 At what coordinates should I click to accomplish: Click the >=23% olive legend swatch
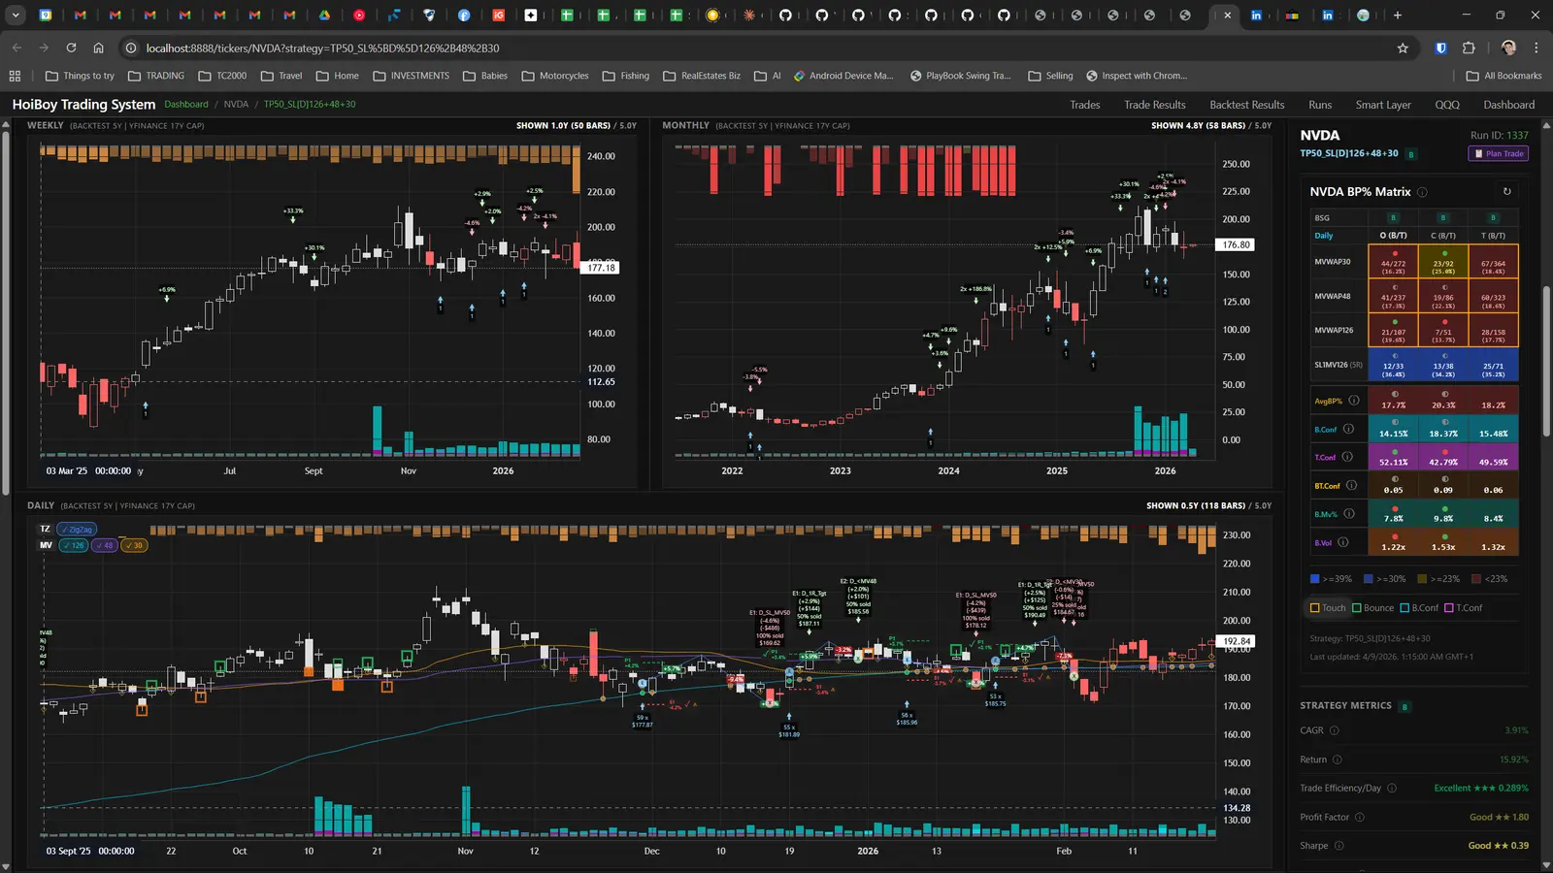[1422, 579]
